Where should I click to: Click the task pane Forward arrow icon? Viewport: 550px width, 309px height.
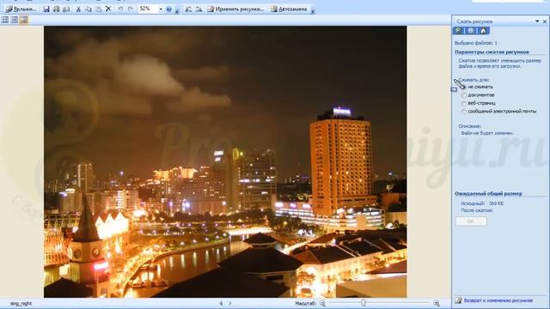(x=471, y=31)
